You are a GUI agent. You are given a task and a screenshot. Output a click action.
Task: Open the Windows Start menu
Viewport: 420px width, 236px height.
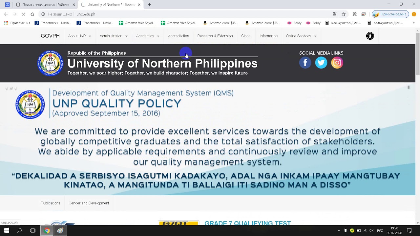pos(6,230)
